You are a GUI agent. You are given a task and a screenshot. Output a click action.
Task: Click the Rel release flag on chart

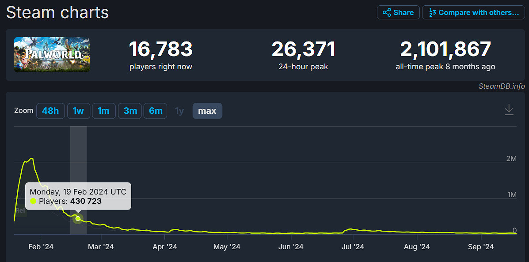coord(20,211)
